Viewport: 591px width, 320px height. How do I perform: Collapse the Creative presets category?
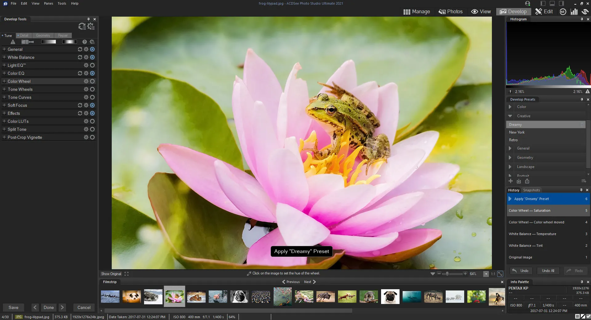coord(510,116)
